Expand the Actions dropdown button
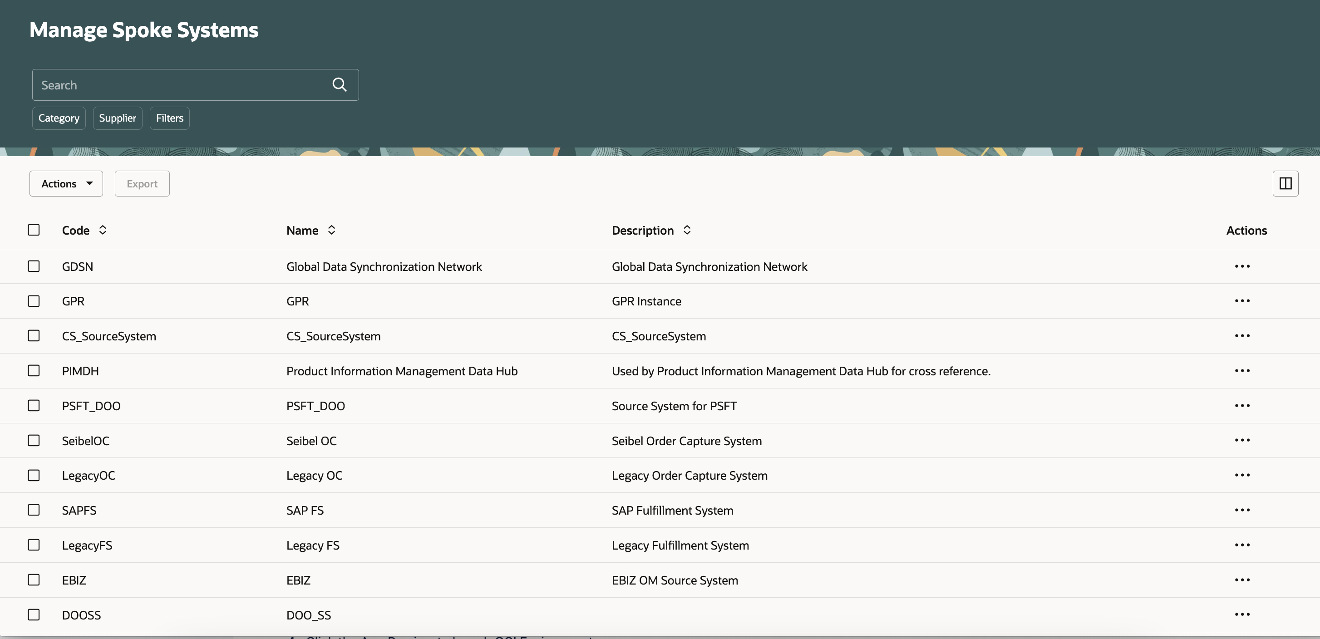Viewport: 1320px width, 639px height. tap(66, 183)
